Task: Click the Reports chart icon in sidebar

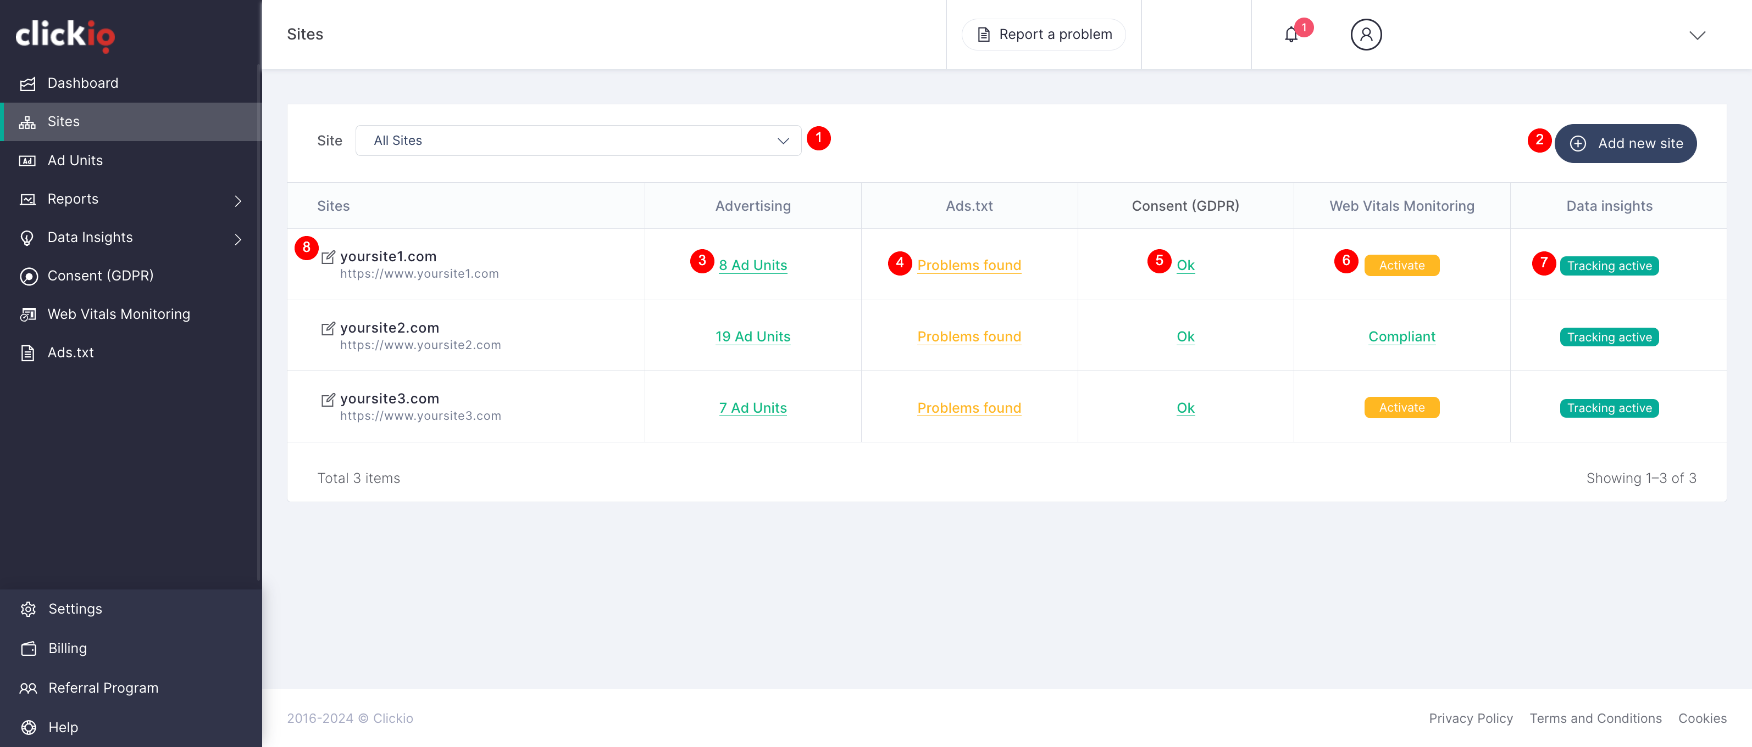Action: (28, 200)
